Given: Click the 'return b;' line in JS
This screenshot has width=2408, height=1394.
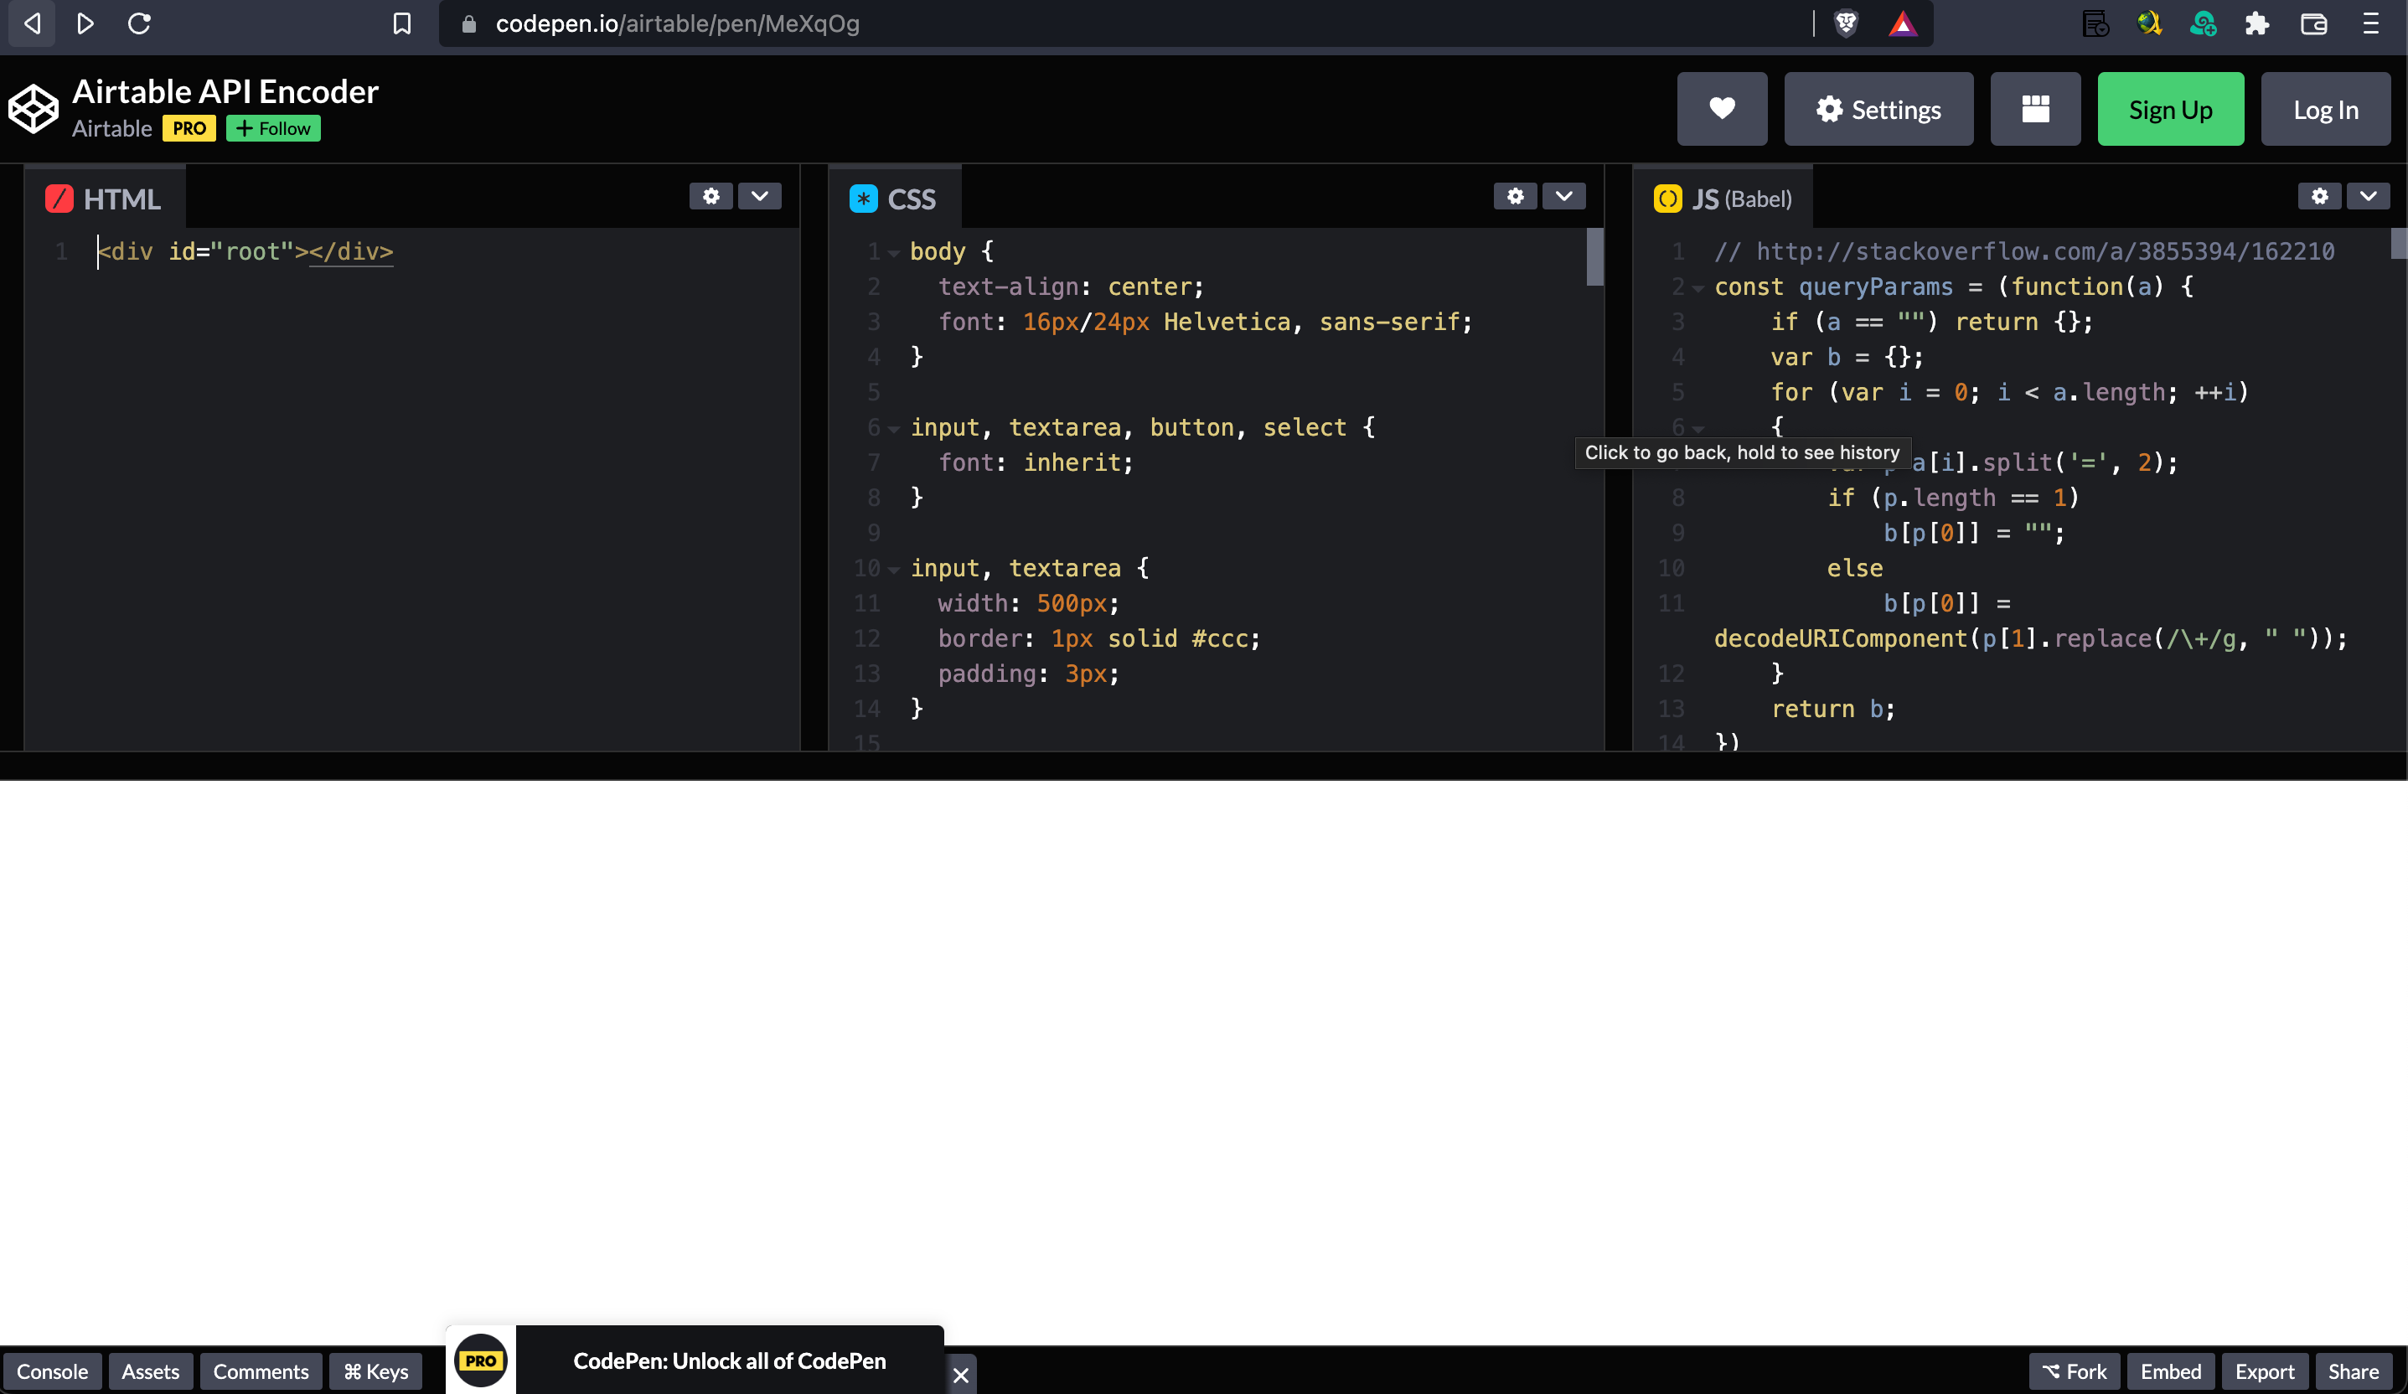Looking at the screenshot, I should pos(1832,709).
